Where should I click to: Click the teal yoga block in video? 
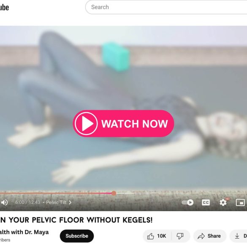point(116,57)
